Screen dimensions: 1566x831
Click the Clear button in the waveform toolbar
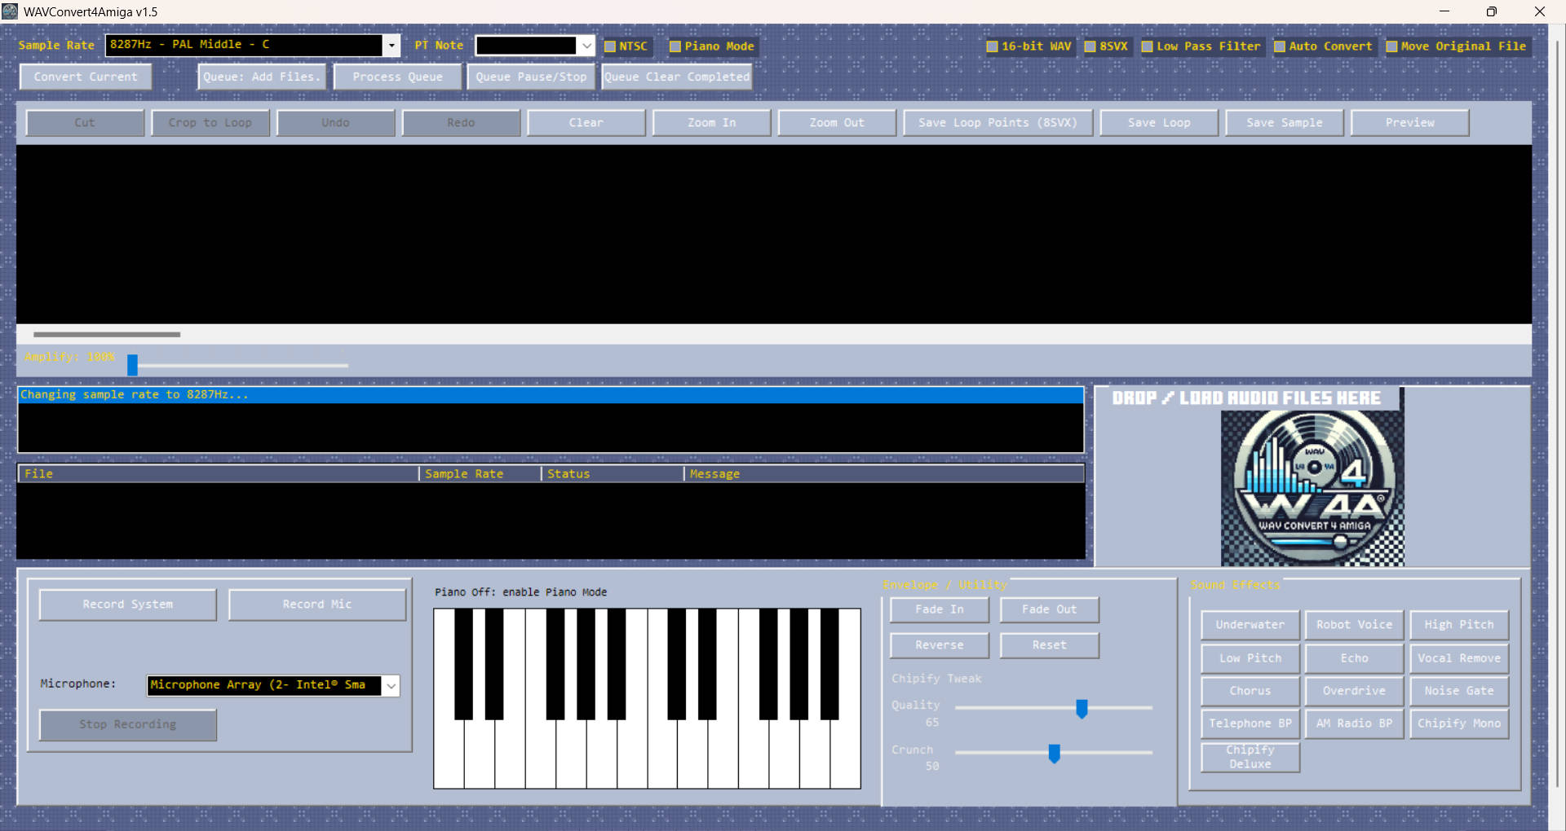586,123
